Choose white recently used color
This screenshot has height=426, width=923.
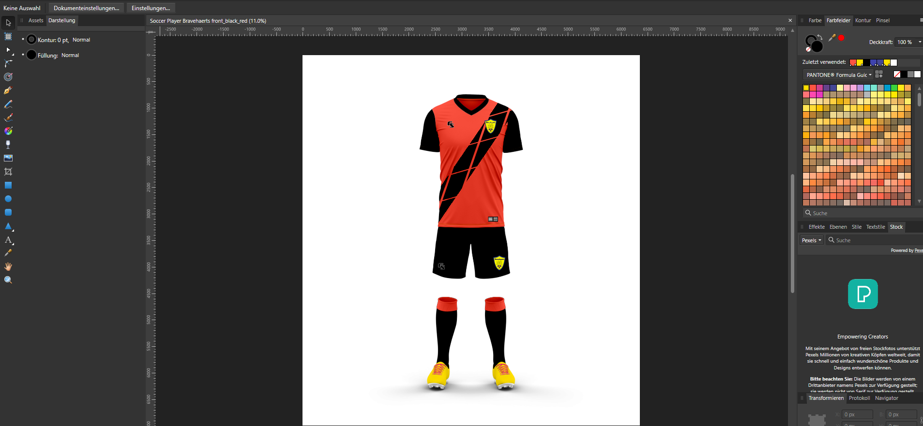pyautogui.click(x=894, y=62)
